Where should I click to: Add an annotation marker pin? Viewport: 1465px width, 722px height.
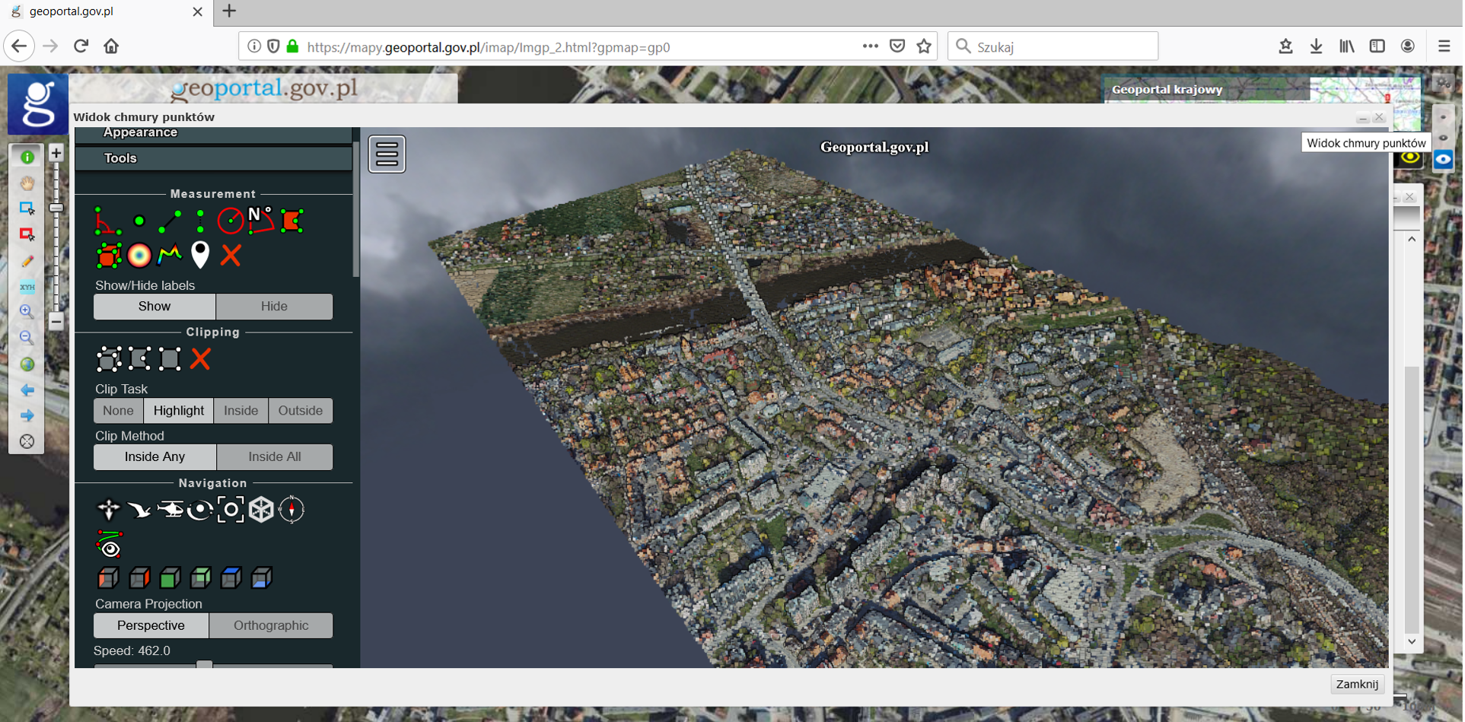tap(200, 255)
